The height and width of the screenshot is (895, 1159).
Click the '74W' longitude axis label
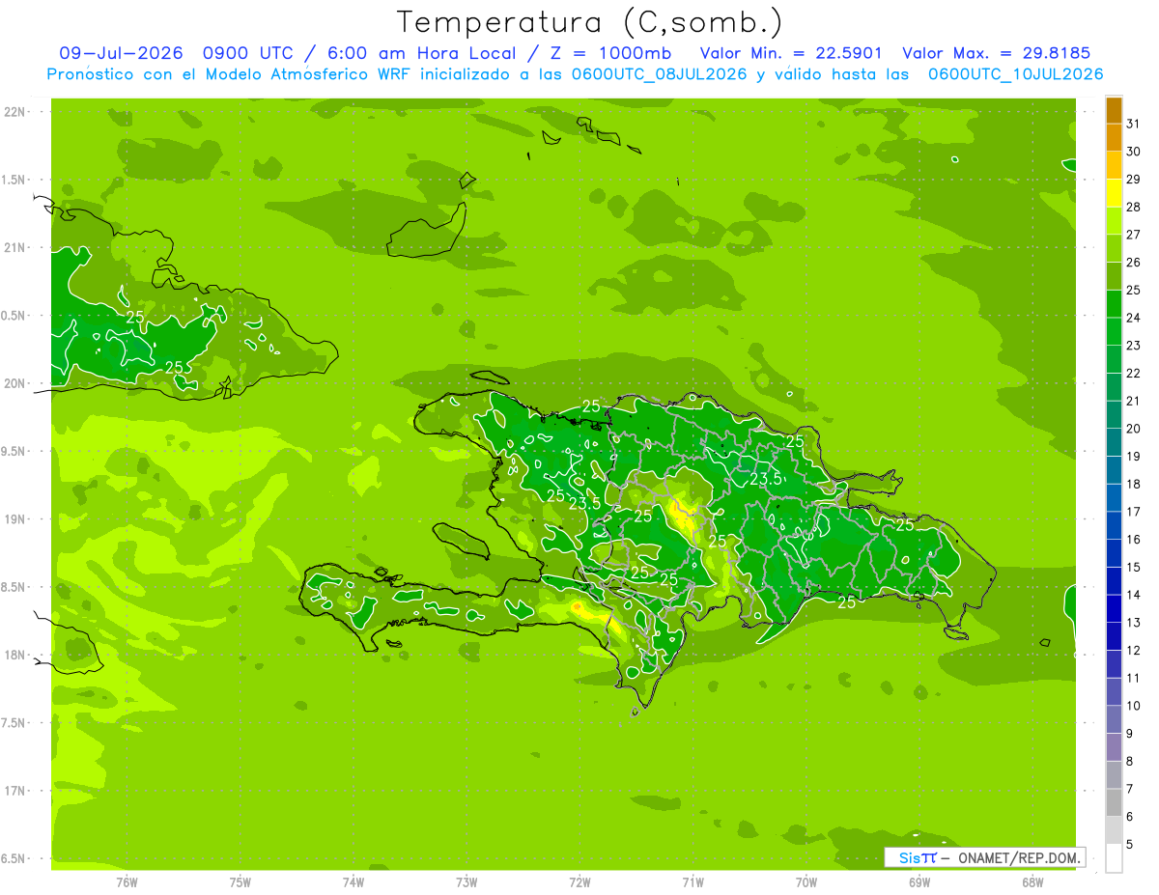click(353, 882)
